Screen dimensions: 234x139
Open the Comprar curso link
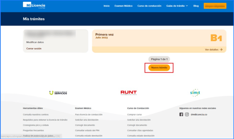point(134,114)
